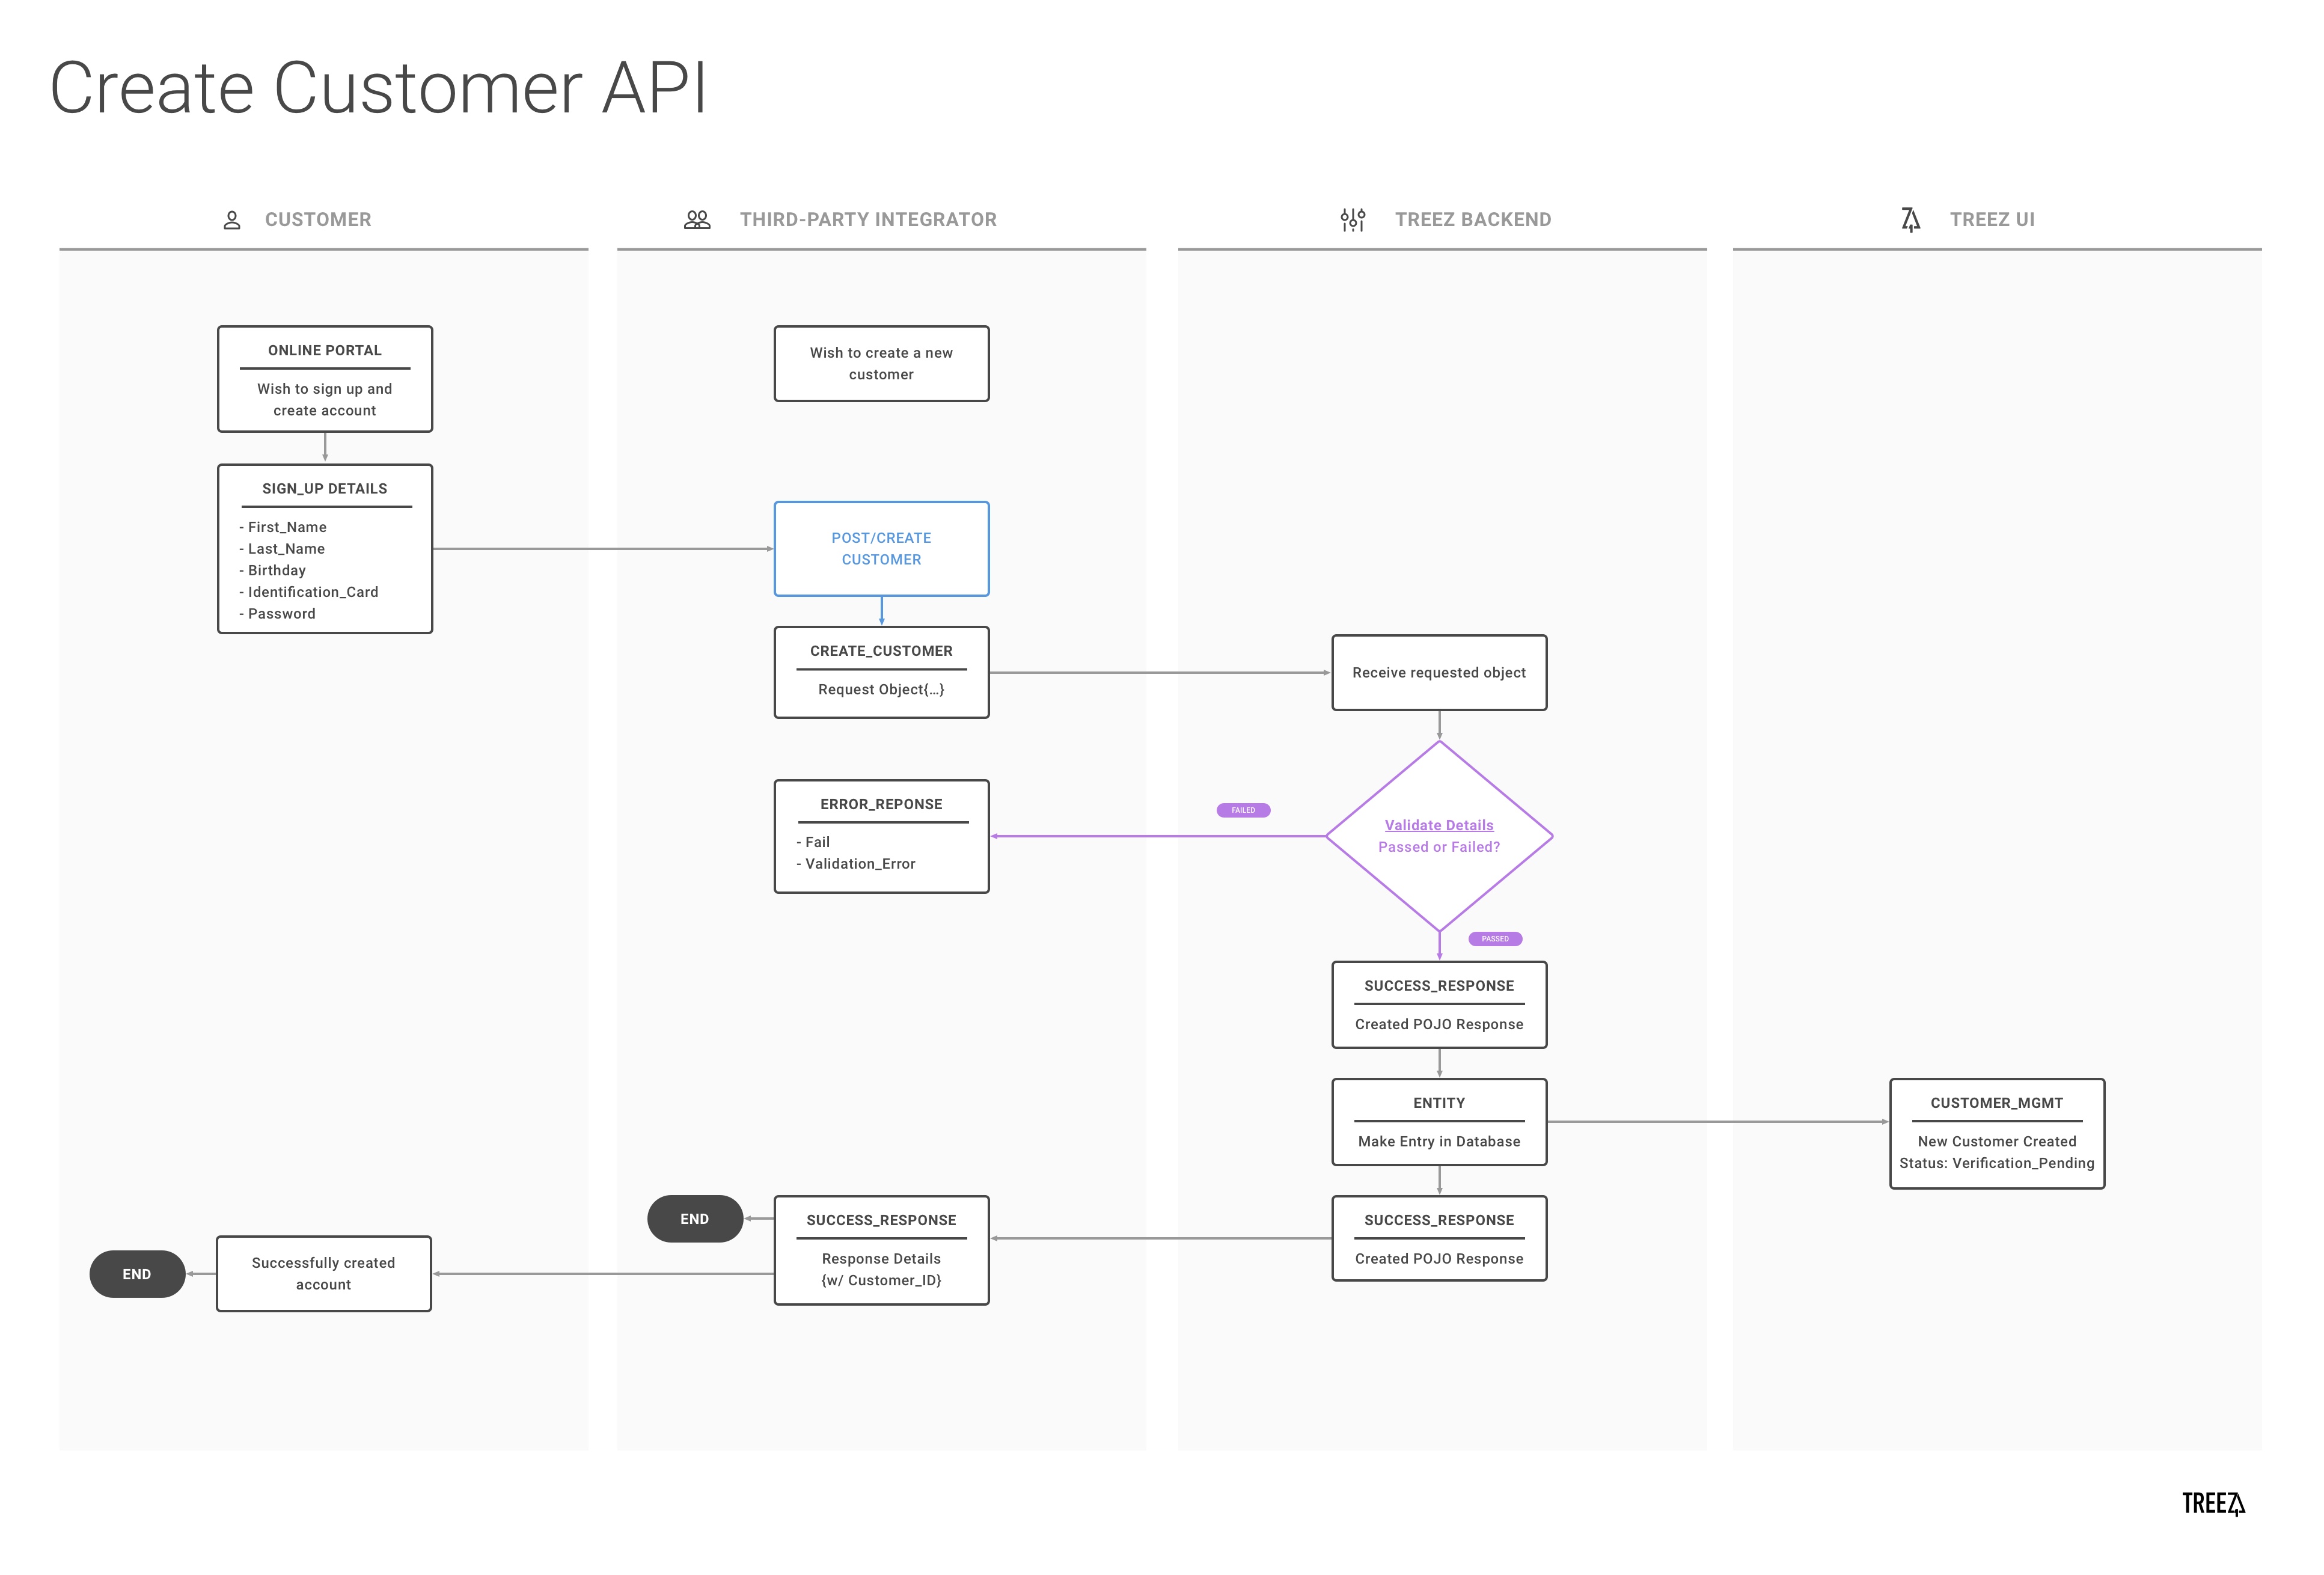Click END node beside Successfully created account

click(137, 1274)
